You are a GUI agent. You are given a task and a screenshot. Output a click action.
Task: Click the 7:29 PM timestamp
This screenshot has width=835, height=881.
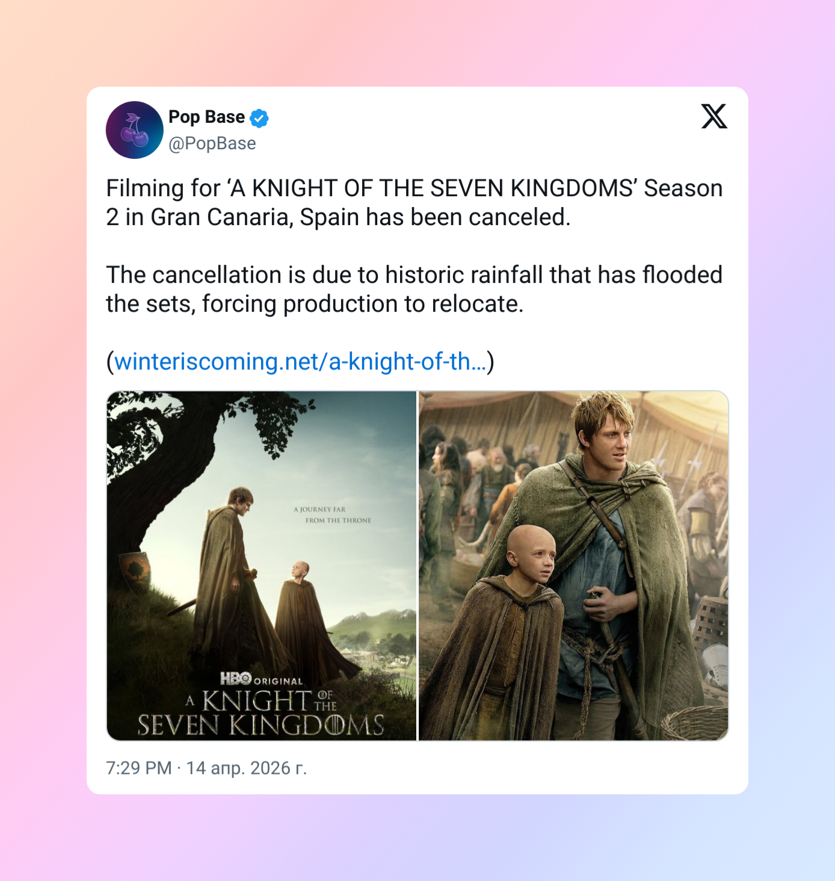139,768
